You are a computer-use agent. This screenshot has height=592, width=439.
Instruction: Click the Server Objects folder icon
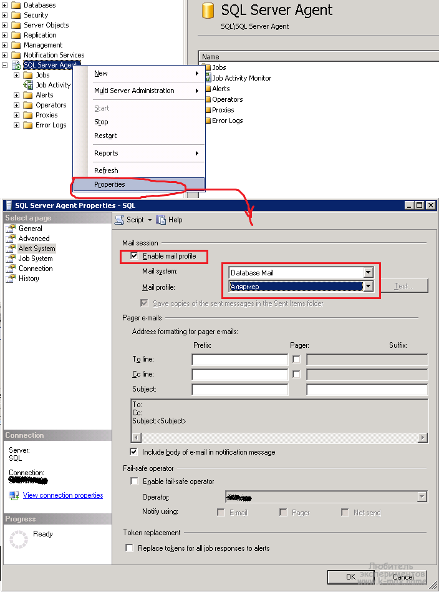tap(16, 25)
